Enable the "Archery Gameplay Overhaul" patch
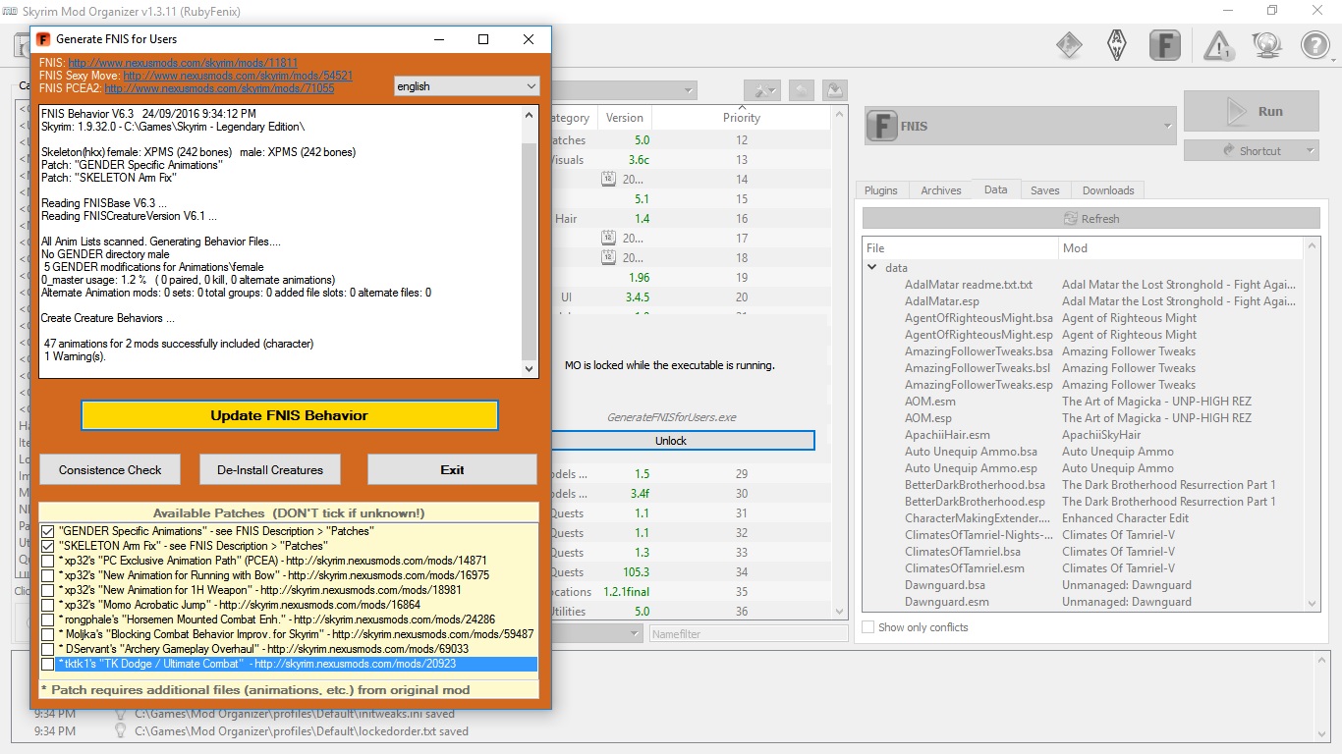The image size is (1342, 754). coord(48,649)
